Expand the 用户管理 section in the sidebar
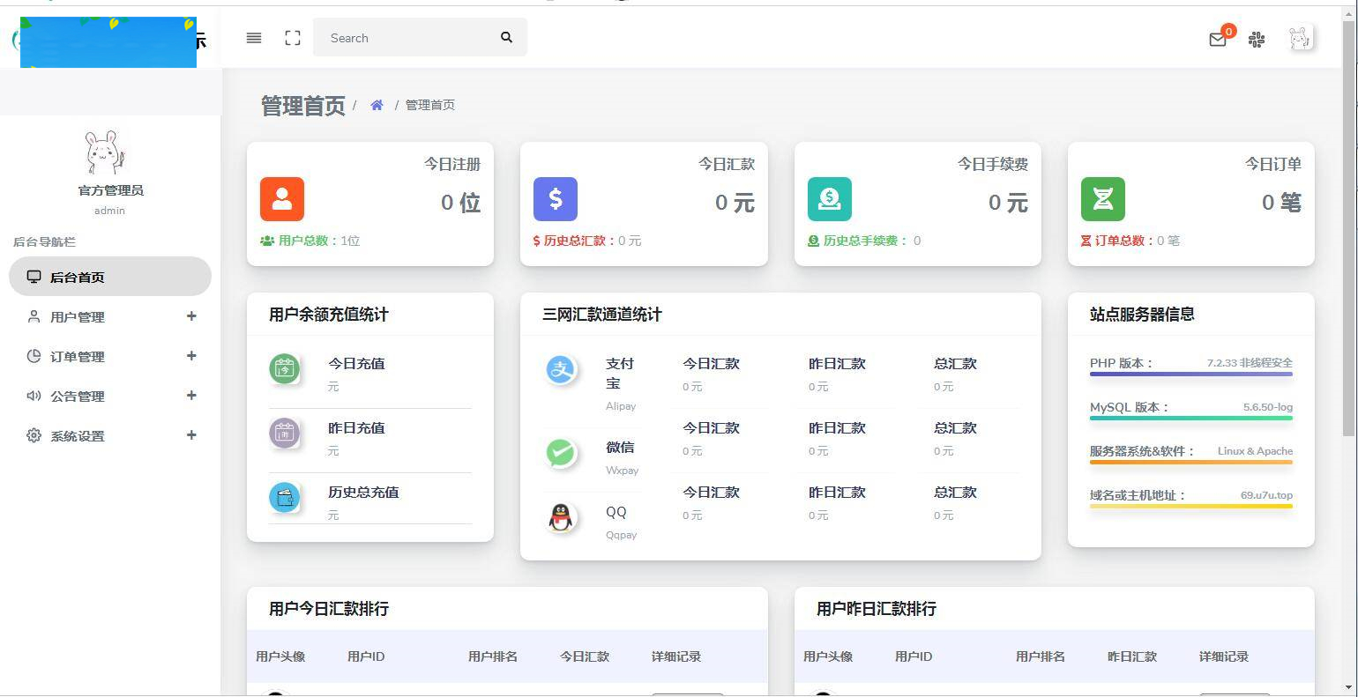1358x697 pixels. [x=109, y=317]
